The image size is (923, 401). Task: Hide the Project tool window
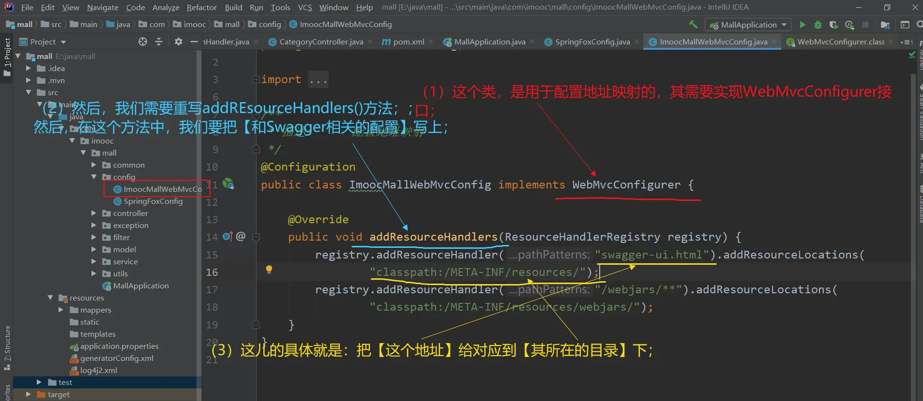pos(194,42)
